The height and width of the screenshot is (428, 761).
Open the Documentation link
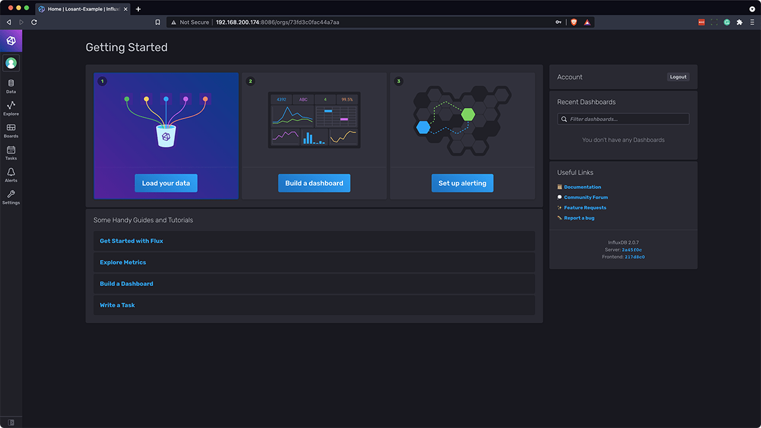[582, 187]
